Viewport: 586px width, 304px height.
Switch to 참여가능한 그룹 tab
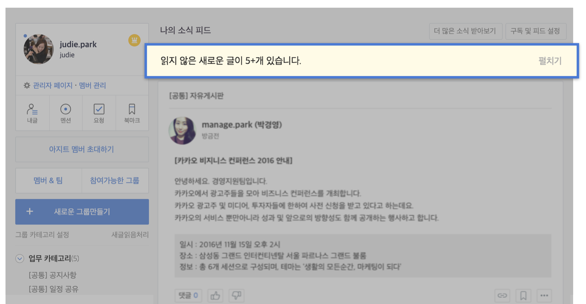click(115, 181)
